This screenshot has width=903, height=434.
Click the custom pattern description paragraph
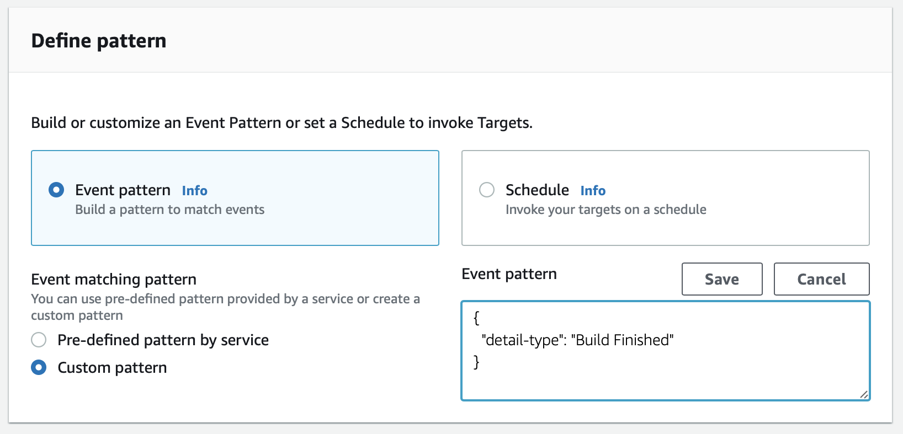(225, 307)
